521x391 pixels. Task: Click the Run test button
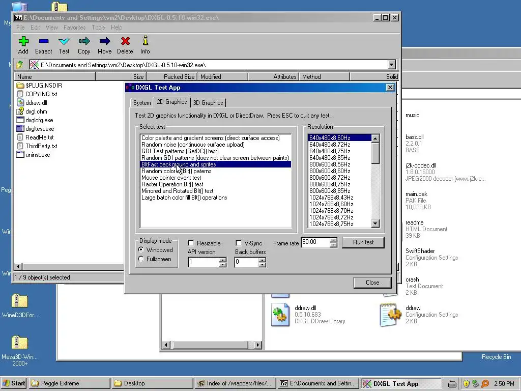tap(363, 242)
